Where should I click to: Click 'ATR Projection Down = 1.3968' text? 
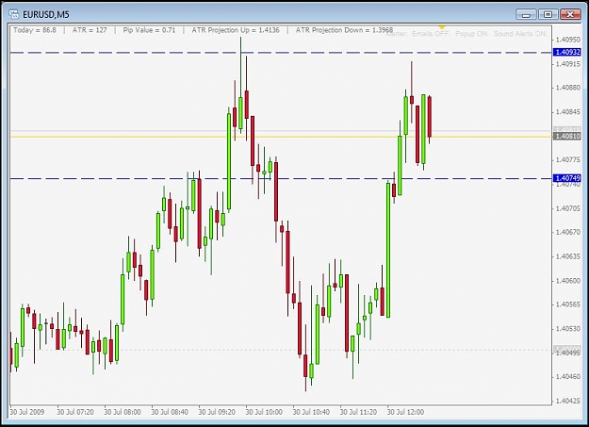coord(344,30)
